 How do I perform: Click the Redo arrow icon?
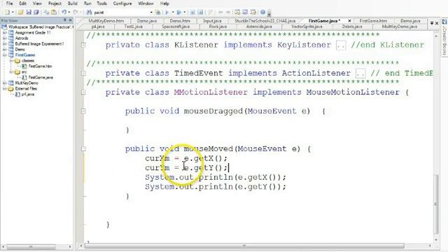click(x=76, y=13)
